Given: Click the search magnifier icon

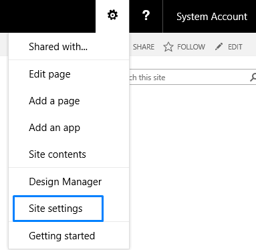Looking at the screenshot, I should tap(253, 78).
